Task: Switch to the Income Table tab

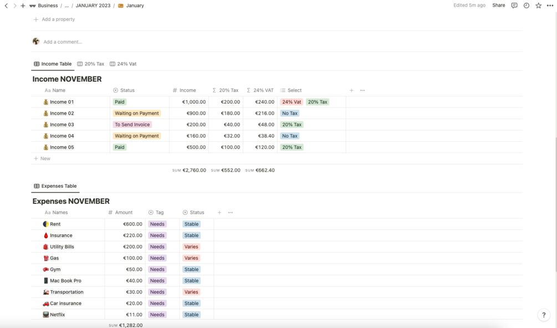Action: click(x=53, y=64)
